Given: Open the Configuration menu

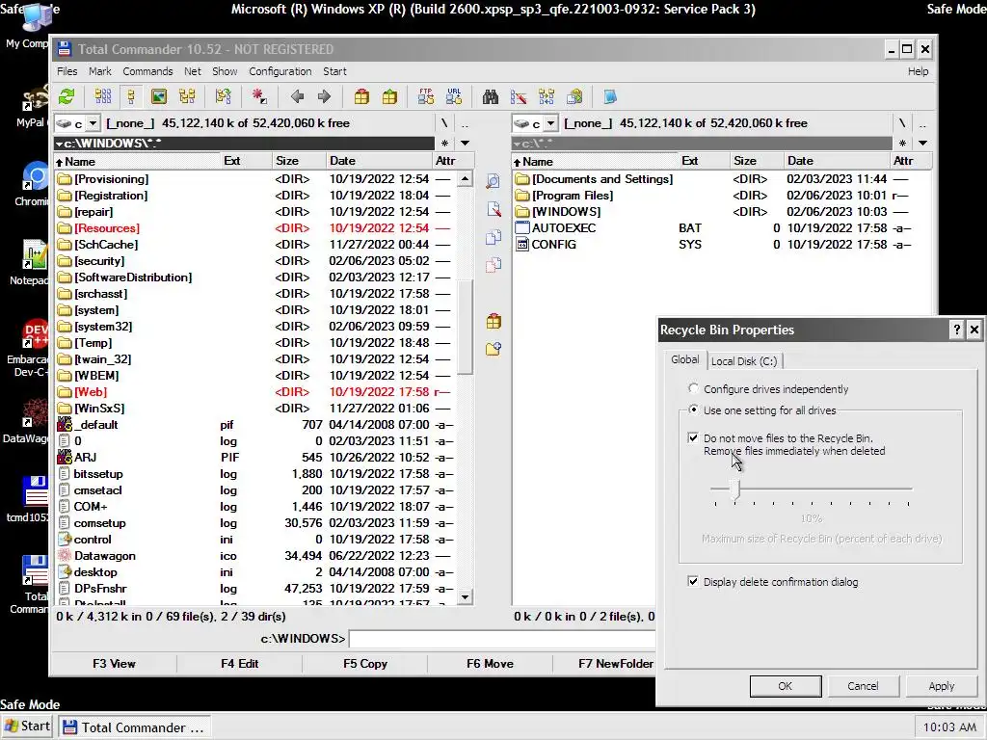Looking at the screenshot, I should point(280,71).
